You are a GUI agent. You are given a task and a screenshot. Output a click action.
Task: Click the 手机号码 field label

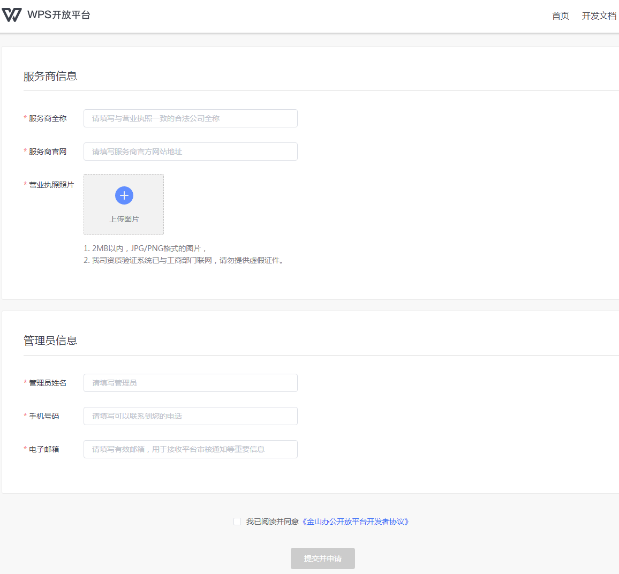pos(44,416)
